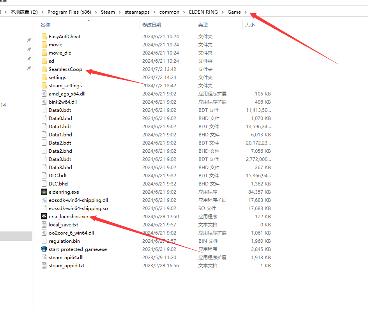Viewport: 368px width, 309px height.
Task: Select the Data1.bhd file name
Action: (x=60, y=135)
